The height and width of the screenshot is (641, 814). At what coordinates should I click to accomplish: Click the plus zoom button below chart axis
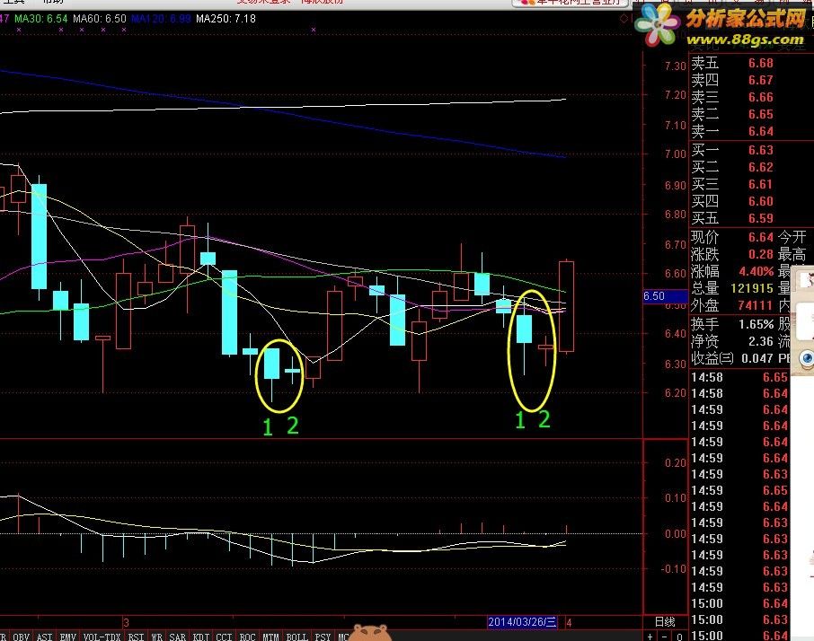(x=650, y=637)
